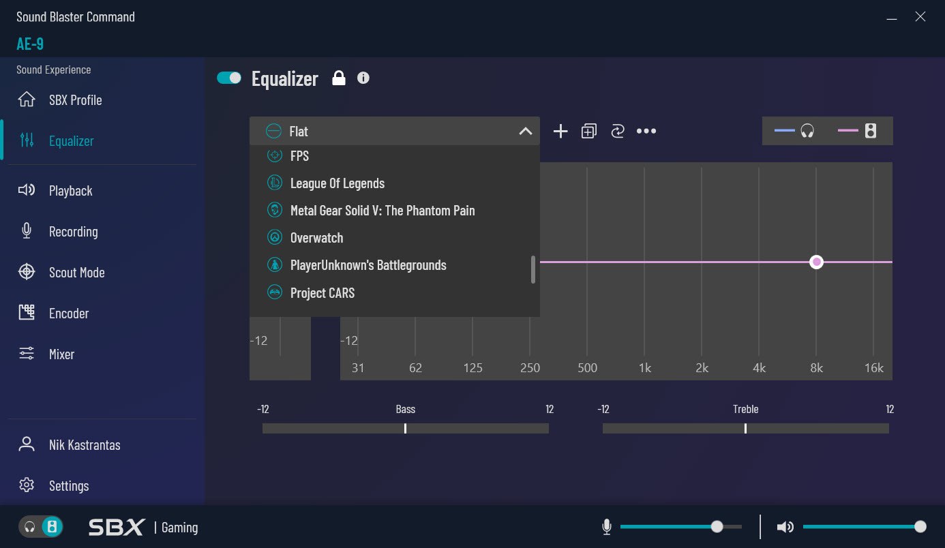945x548 pixels.
Task: Add a new equalizer preset with plus
Action: 560,131
